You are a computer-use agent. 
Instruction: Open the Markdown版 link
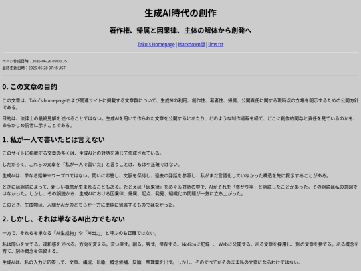pyautogui.click(x=191, y=44)
